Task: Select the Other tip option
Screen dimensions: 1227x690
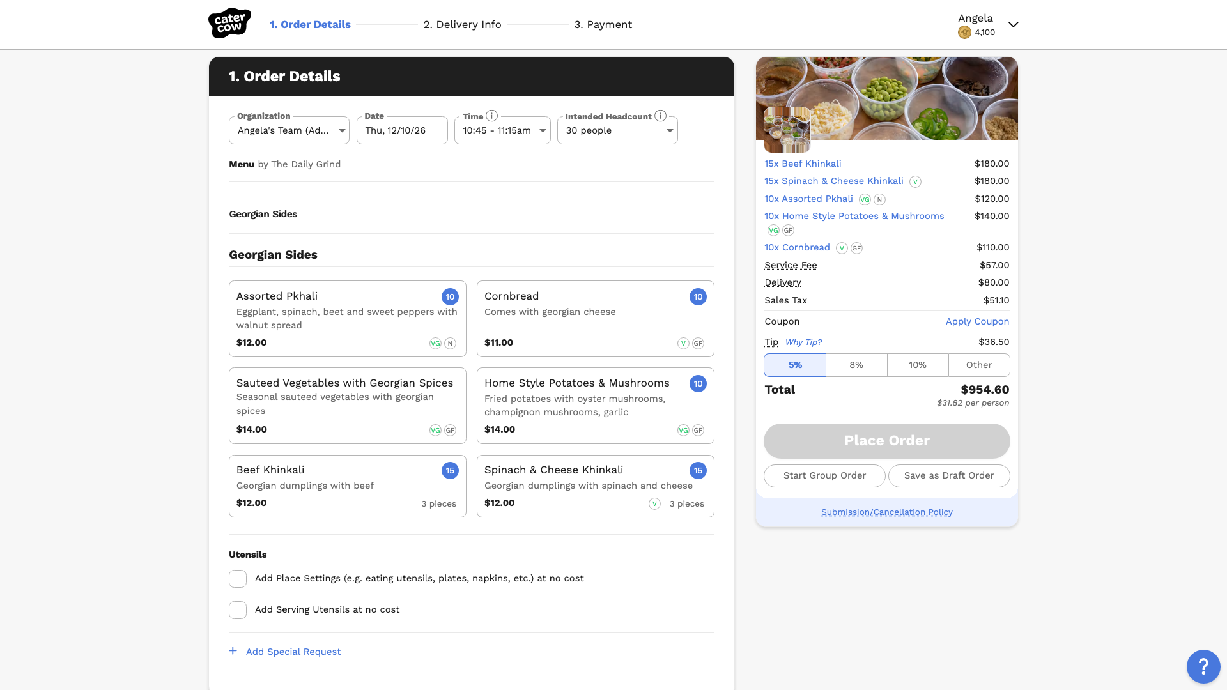Action: tap(979, 365)
